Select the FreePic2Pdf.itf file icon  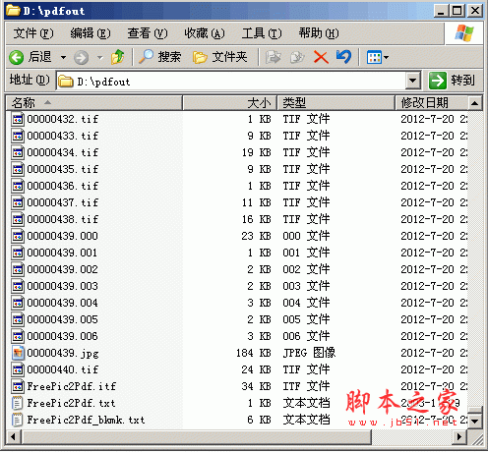18,386
